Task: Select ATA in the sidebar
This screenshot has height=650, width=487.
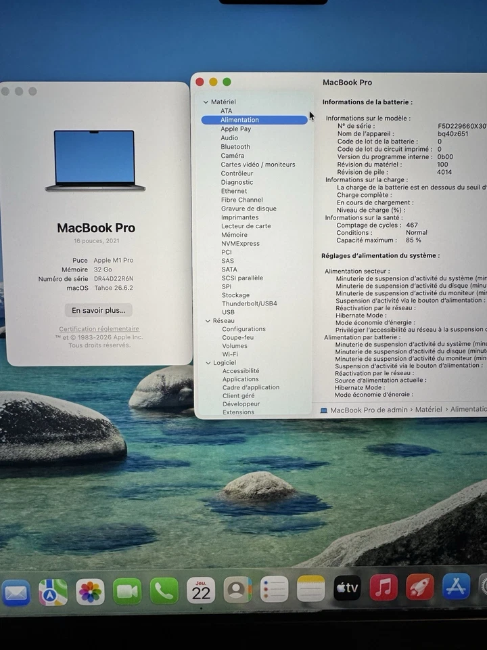Action: pos(227,111)
